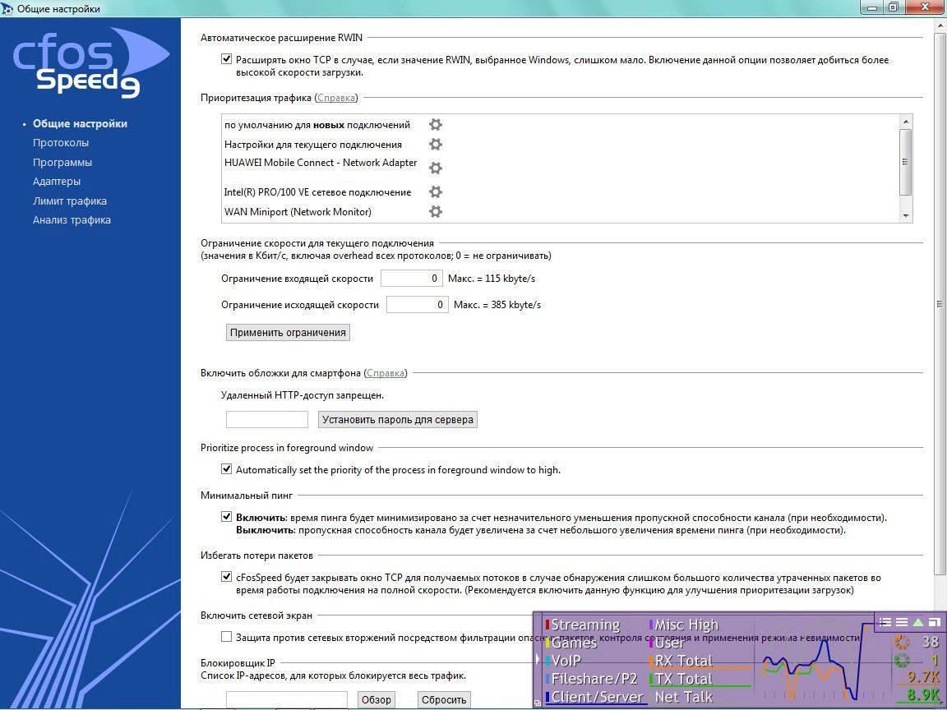This screenshot has width=947, height=710.
Task: Click 'Макс. = 385 kbyte/s' text
Action: tap(497, 305)
